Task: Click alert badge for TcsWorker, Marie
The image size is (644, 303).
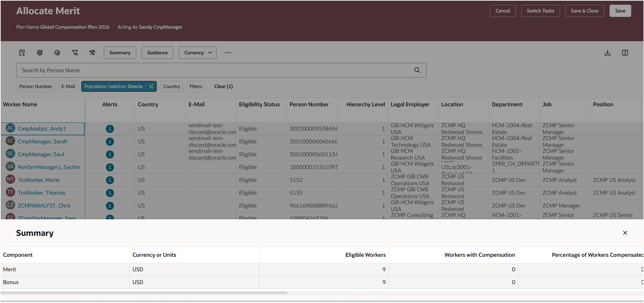Action: (x=110, y=180)
